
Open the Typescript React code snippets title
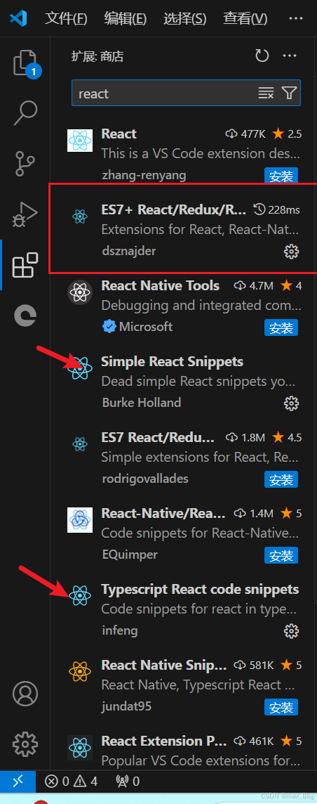[200, 590]
